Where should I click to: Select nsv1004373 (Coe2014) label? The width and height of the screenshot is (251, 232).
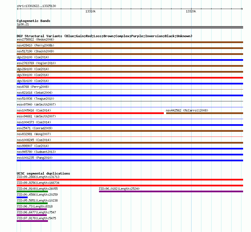(34, 122)
